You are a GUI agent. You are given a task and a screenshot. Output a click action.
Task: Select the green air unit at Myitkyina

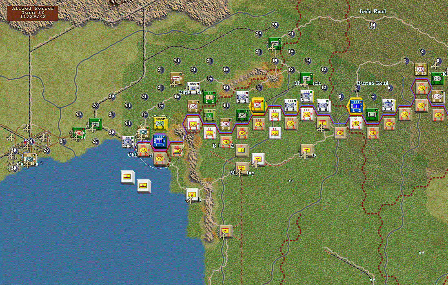[306, 79]
